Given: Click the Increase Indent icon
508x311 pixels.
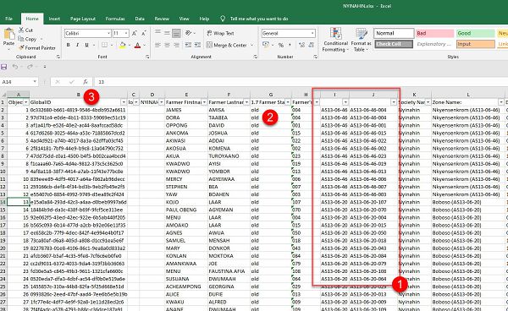Looking at the screenshot, I should click(x=197, y=45).
